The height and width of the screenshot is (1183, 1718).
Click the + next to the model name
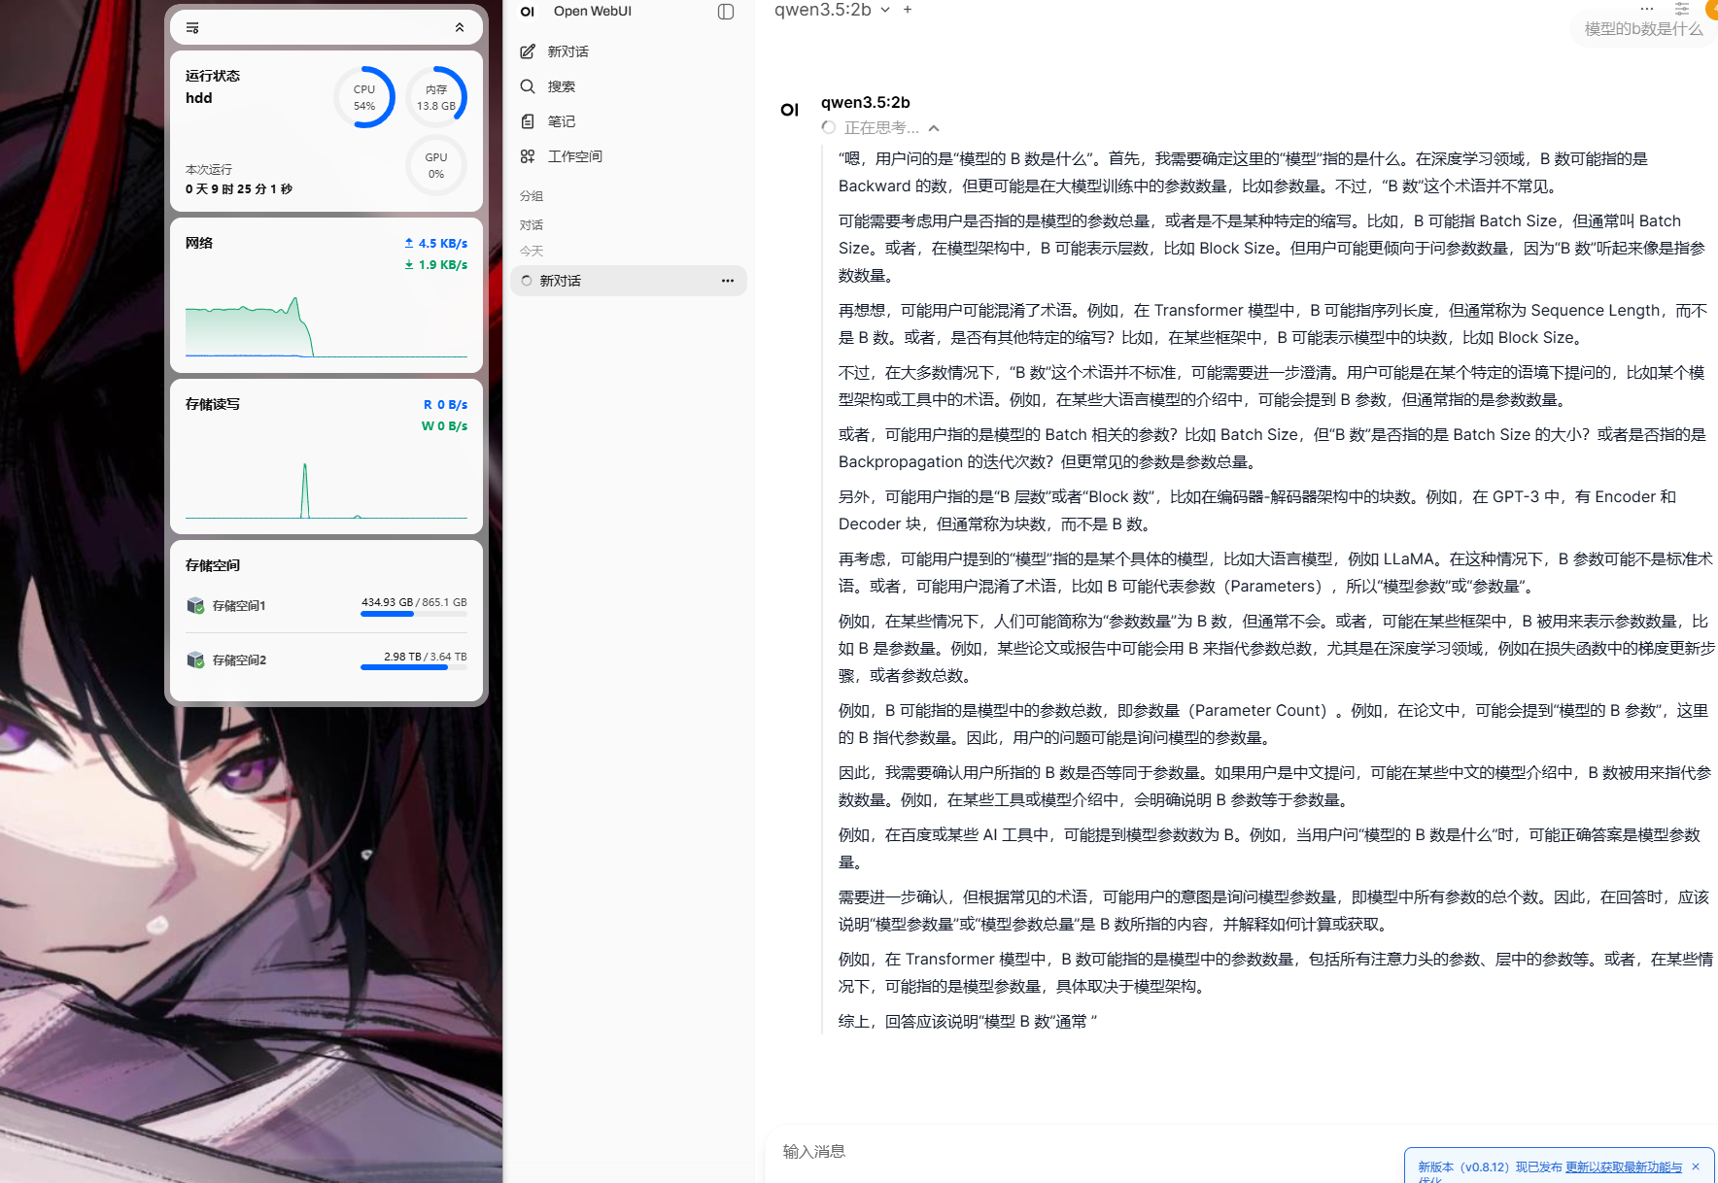907,10
